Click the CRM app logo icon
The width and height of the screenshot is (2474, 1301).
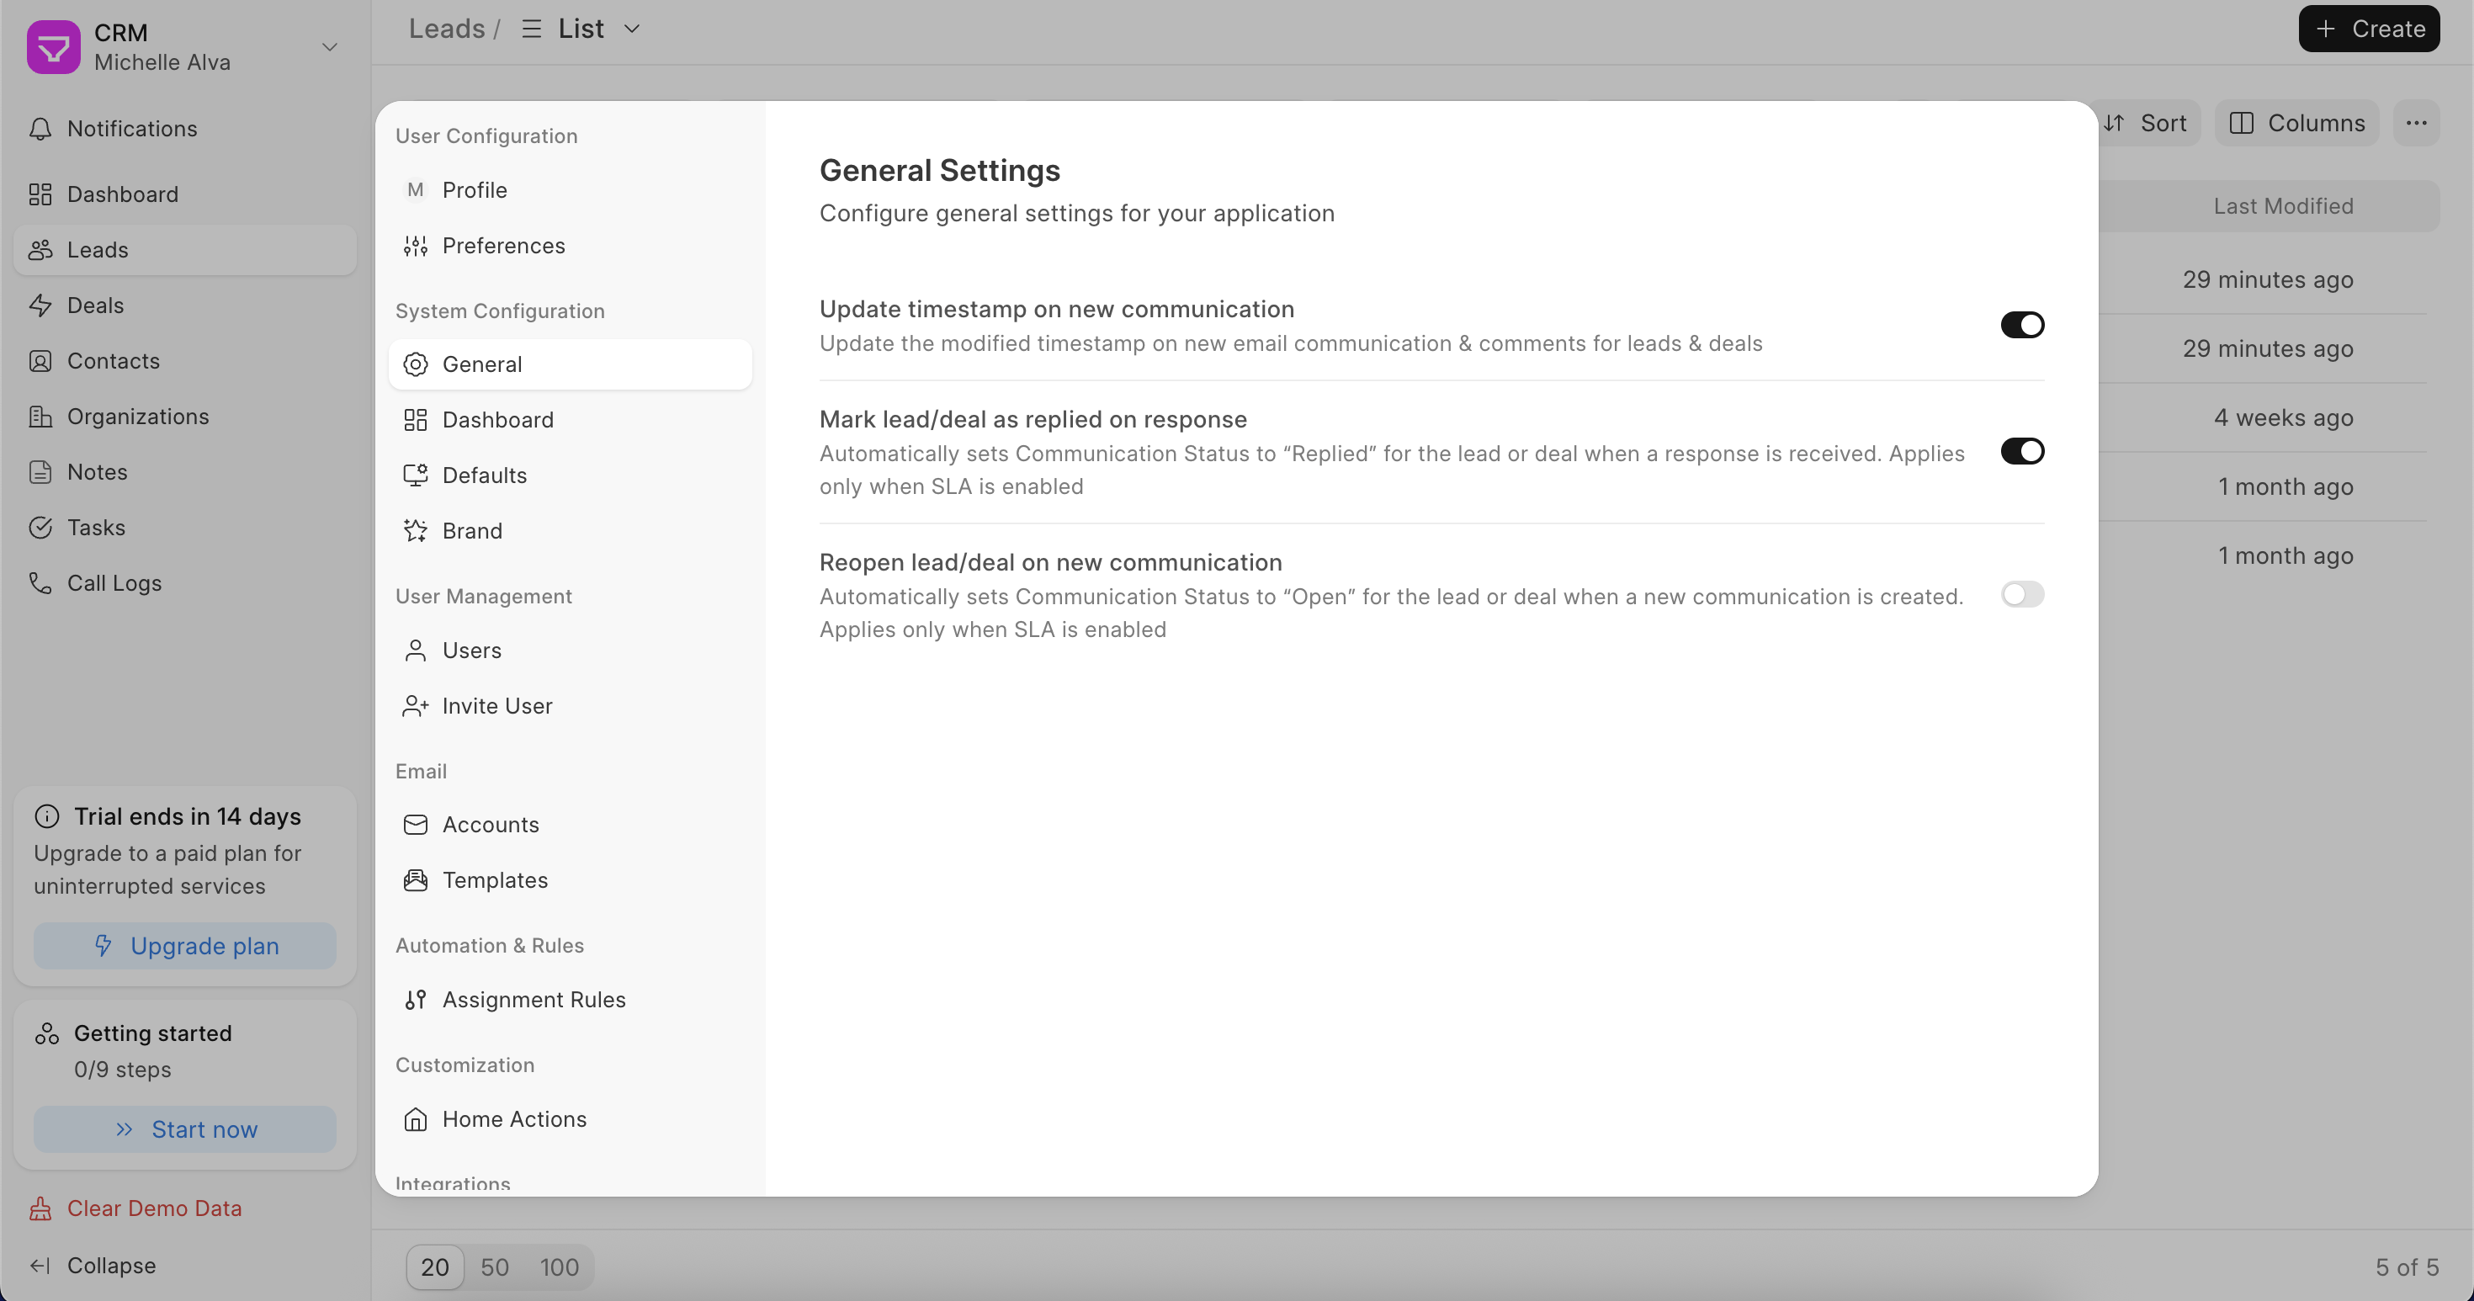coord(53,47)
